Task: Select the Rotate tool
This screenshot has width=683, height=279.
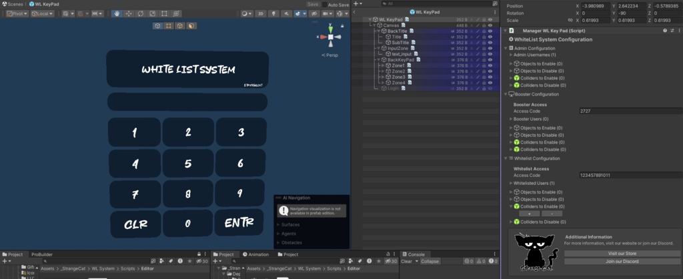Action: (140, 13)
